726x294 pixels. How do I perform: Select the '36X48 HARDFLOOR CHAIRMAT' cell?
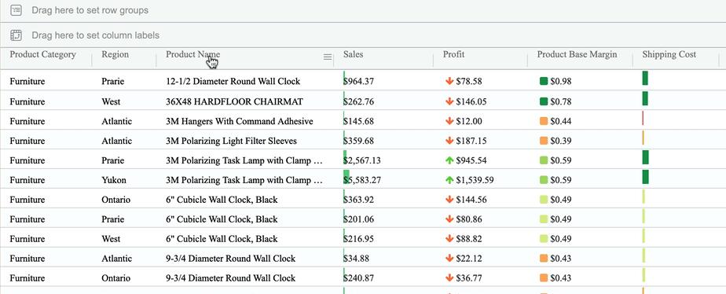(234, 101)
